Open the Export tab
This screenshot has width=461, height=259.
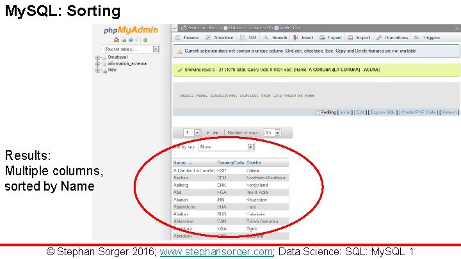(331, 38)
